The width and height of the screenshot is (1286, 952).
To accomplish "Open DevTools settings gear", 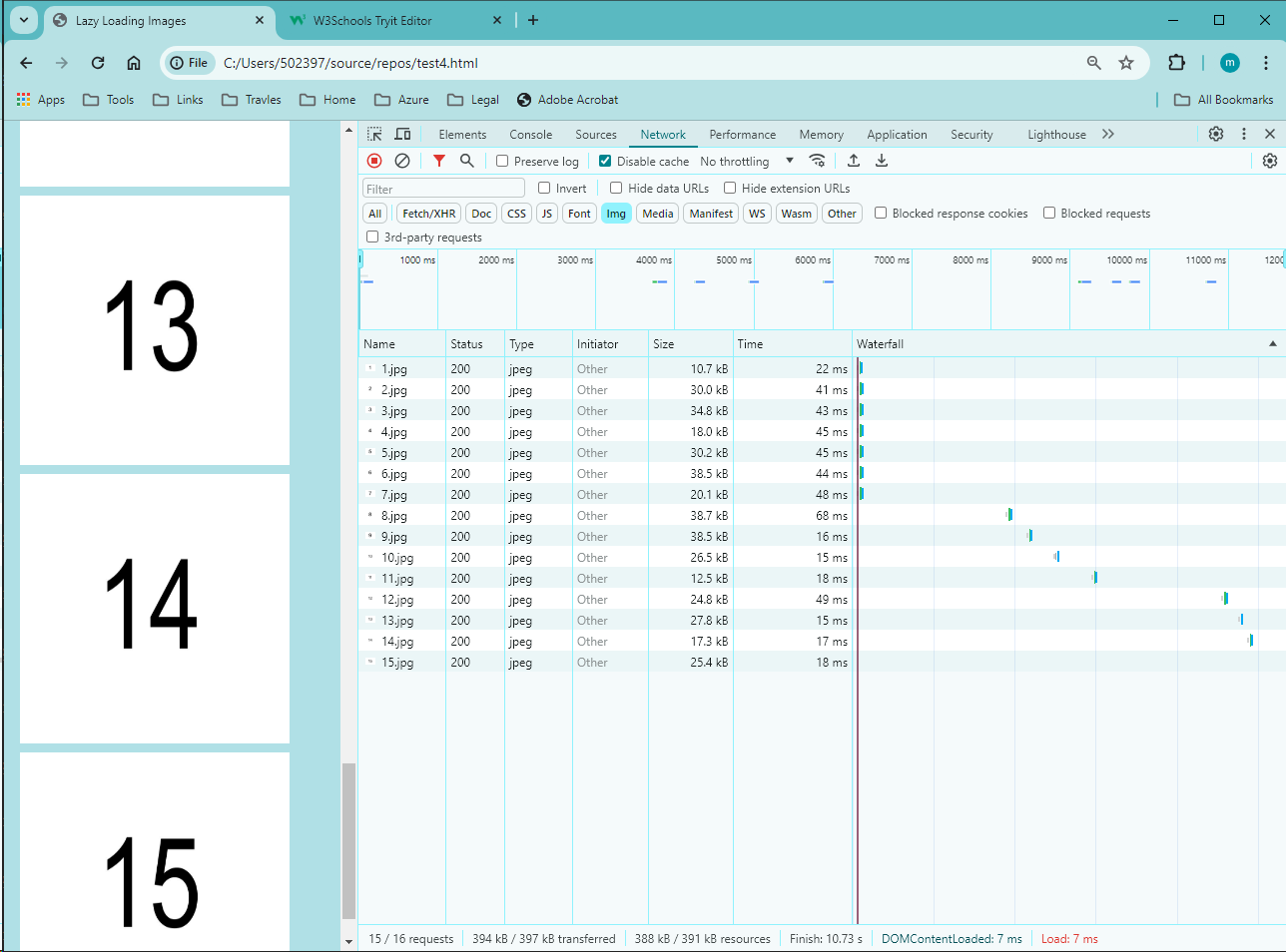I will pyautogui.click(x=1215, y=134).
